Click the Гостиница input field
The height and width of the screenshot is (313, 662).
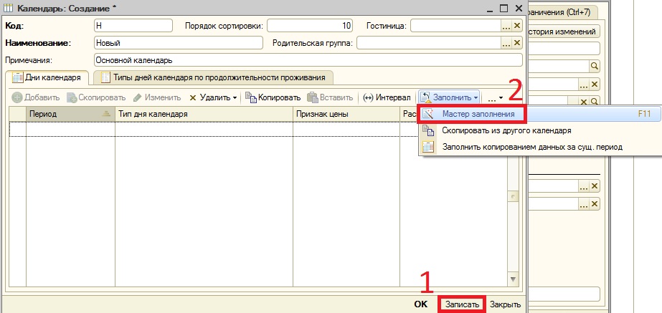click(x=455, y=26)
